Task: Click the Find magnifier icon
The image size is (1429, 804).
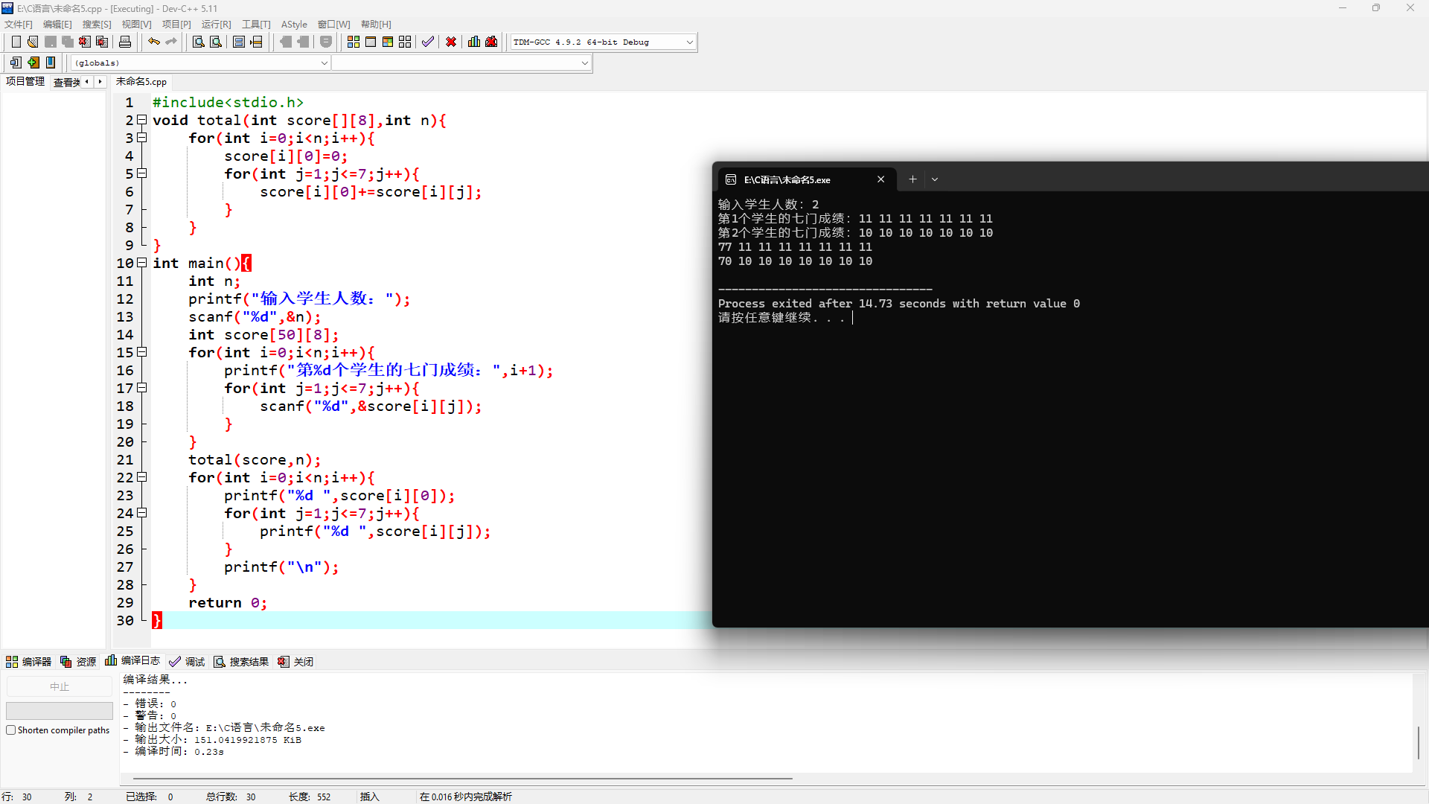Action: 198,42
